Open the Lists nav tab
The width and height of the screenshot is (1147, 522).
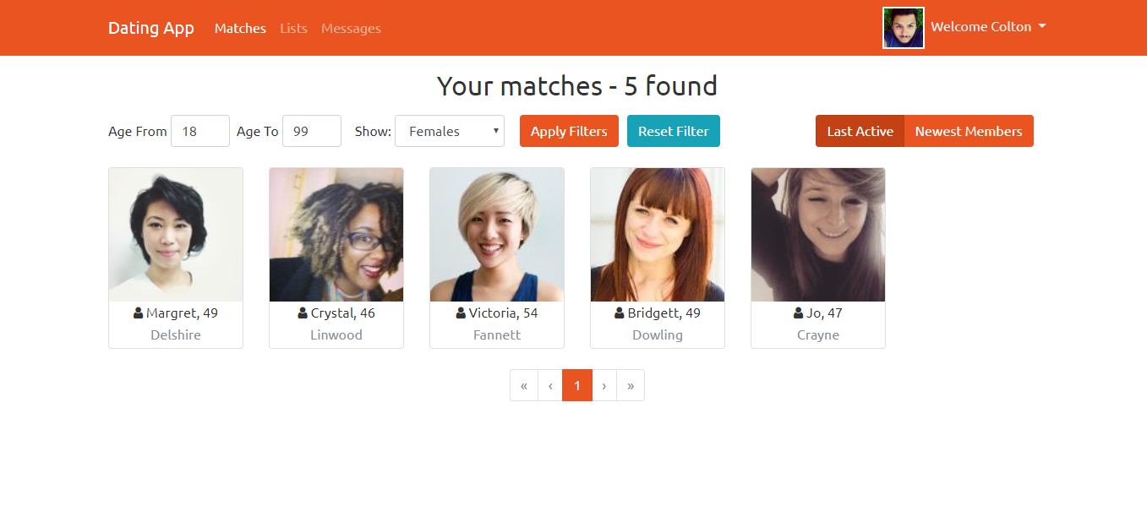(x=293, y=28)
